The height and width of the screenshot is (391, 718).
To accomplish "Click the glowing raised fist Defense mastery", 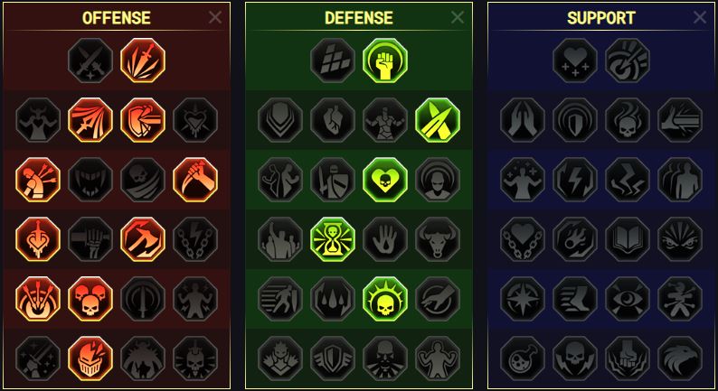I will click(385, 61).
